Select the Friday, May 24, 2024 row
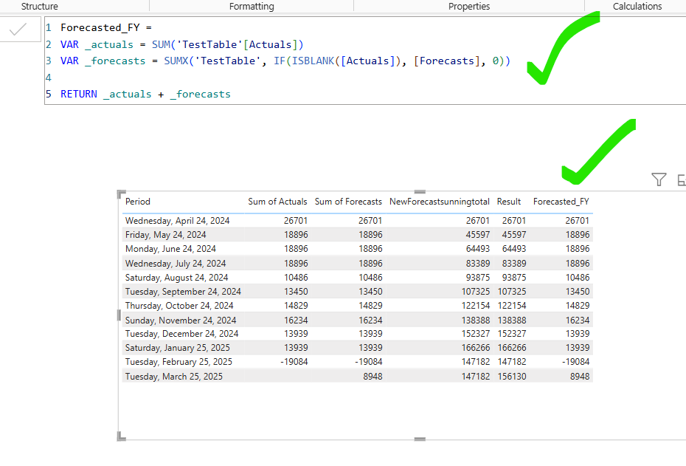Viewport: 686px width, 466px height. [x=358, y=235]
